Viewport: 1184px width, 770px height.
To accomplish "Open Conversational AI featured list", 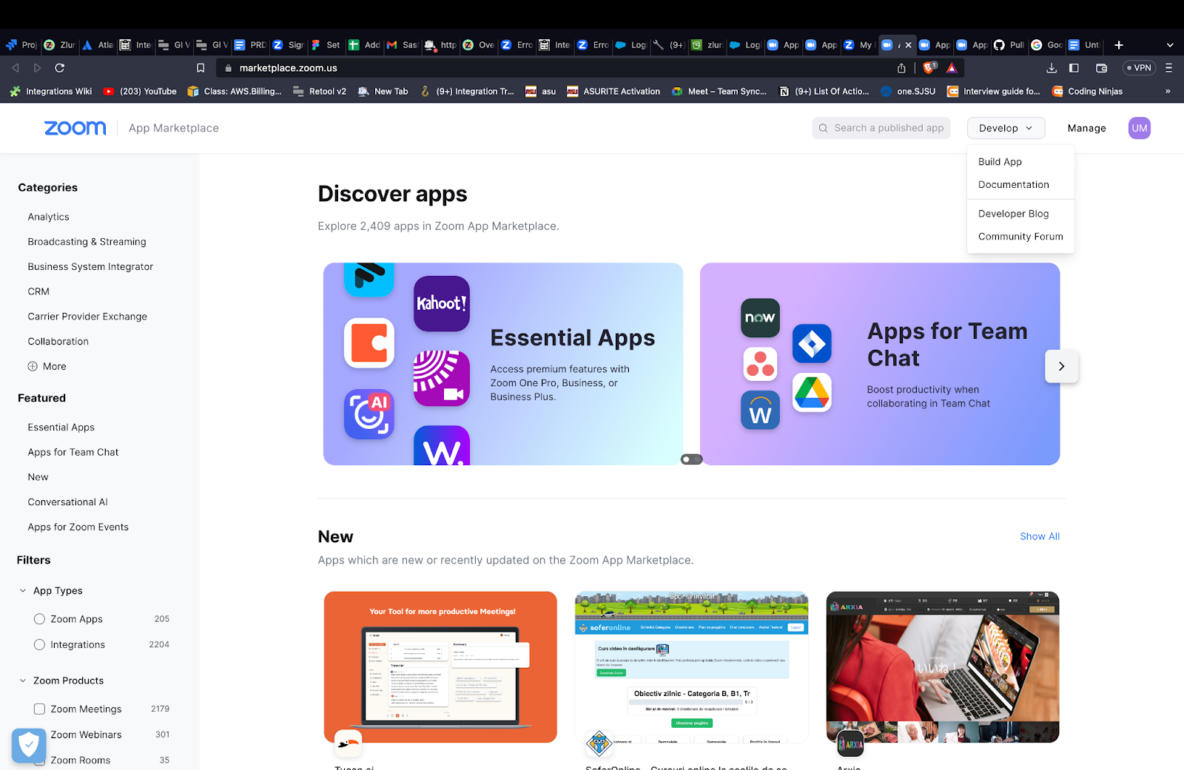I will pyautogui.click(x=67, y=502).
